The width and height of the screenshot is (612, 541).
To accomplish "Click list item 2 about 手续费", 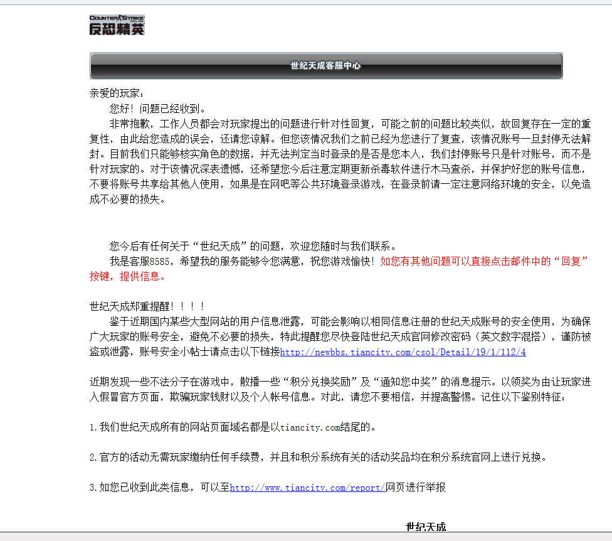I will [x=318, y=457].
